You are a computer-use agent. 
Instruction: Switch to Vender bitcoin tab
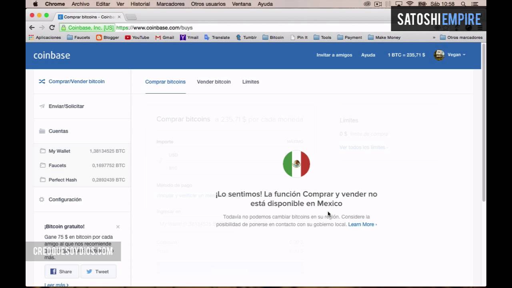[214, 82]
